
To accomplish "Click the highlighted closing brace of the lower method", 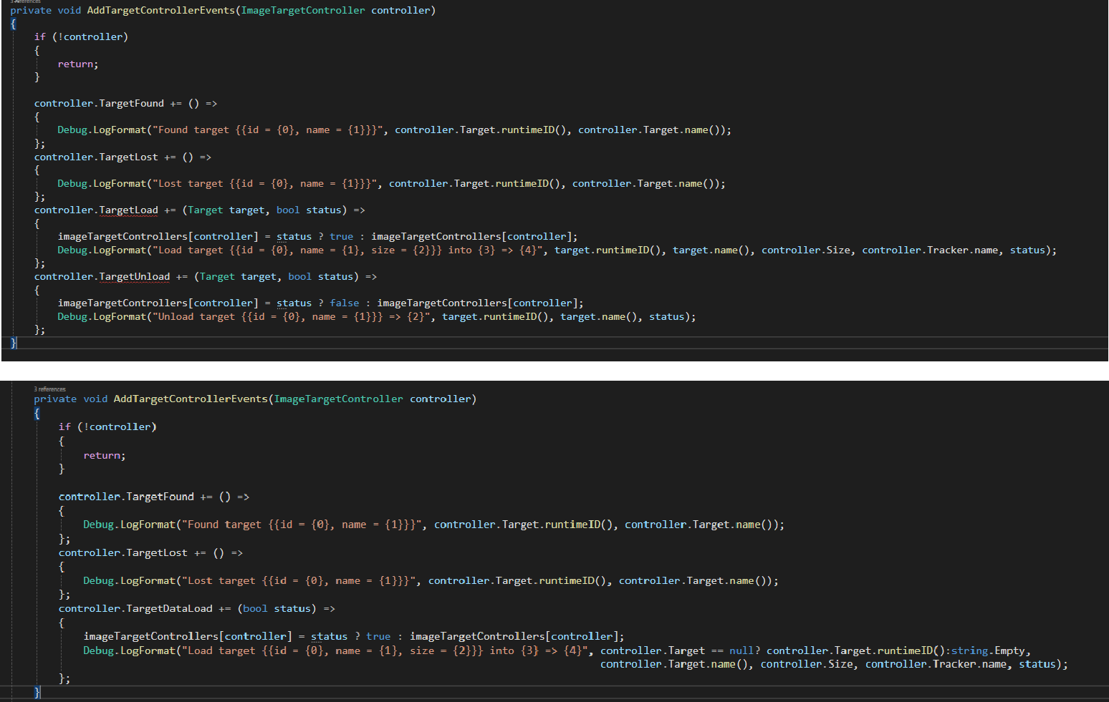I will (37, 692).
